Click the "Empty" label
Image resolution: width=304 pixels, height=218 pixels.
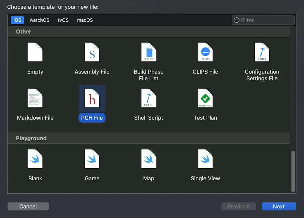pyautogui.click(x=35, y=72)
